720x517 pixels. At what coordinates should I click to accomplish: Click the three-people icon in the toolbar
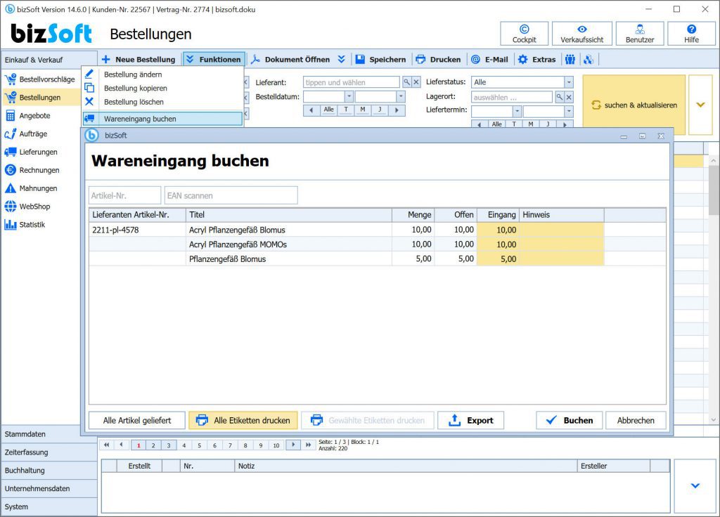click(x=570, y=59)
